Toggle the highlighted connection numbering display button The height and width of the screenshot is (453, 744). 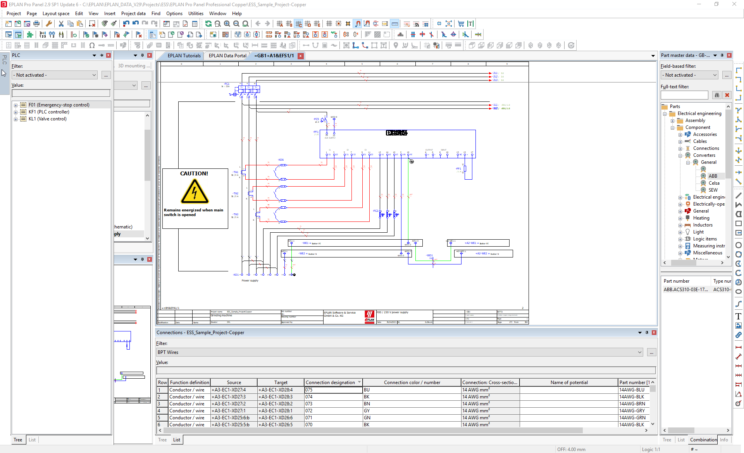pos(394,24)
